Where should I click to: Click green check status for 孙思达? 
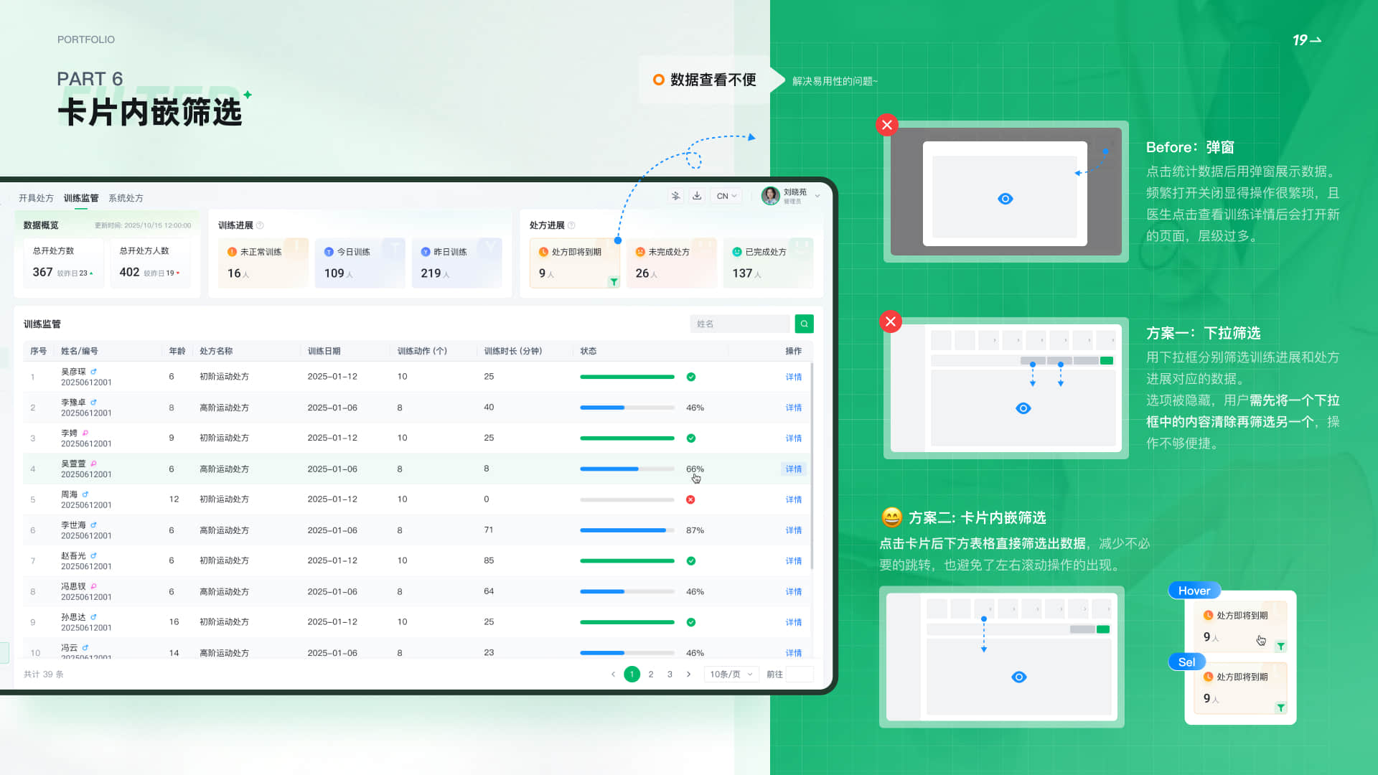[x=690, y=622]
